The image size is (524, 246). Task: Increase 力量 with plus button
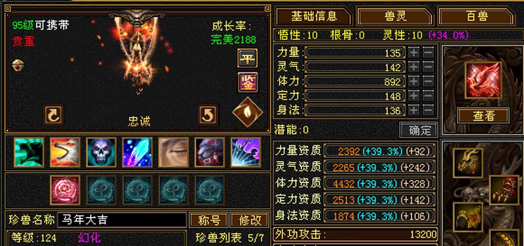(x=413, y=52)
